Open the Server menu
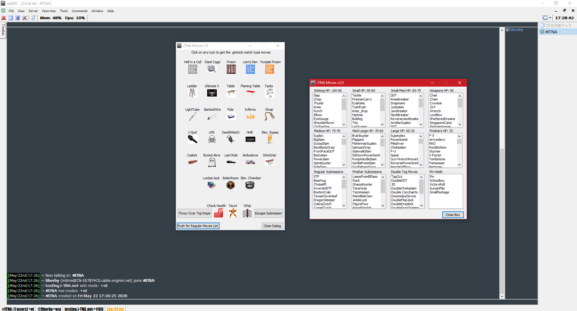This screenshot has height=311, width=577. [33, 11]
